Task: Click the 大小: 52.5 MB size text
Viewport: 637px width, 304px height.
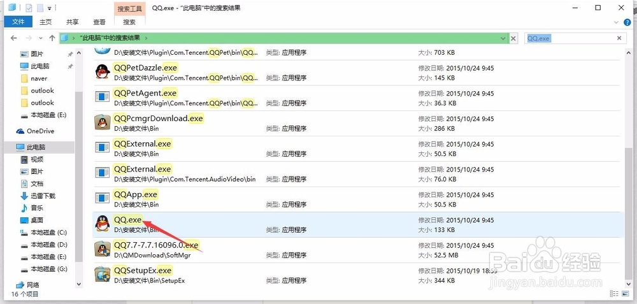Action: tap(438, 255)
